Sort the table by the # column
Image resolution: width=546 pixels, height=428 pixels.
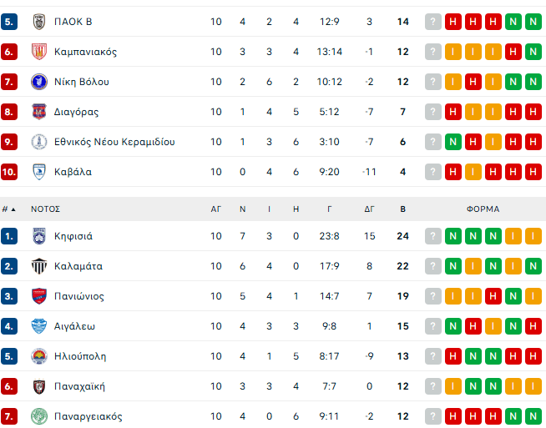click(x=8, y=209)
